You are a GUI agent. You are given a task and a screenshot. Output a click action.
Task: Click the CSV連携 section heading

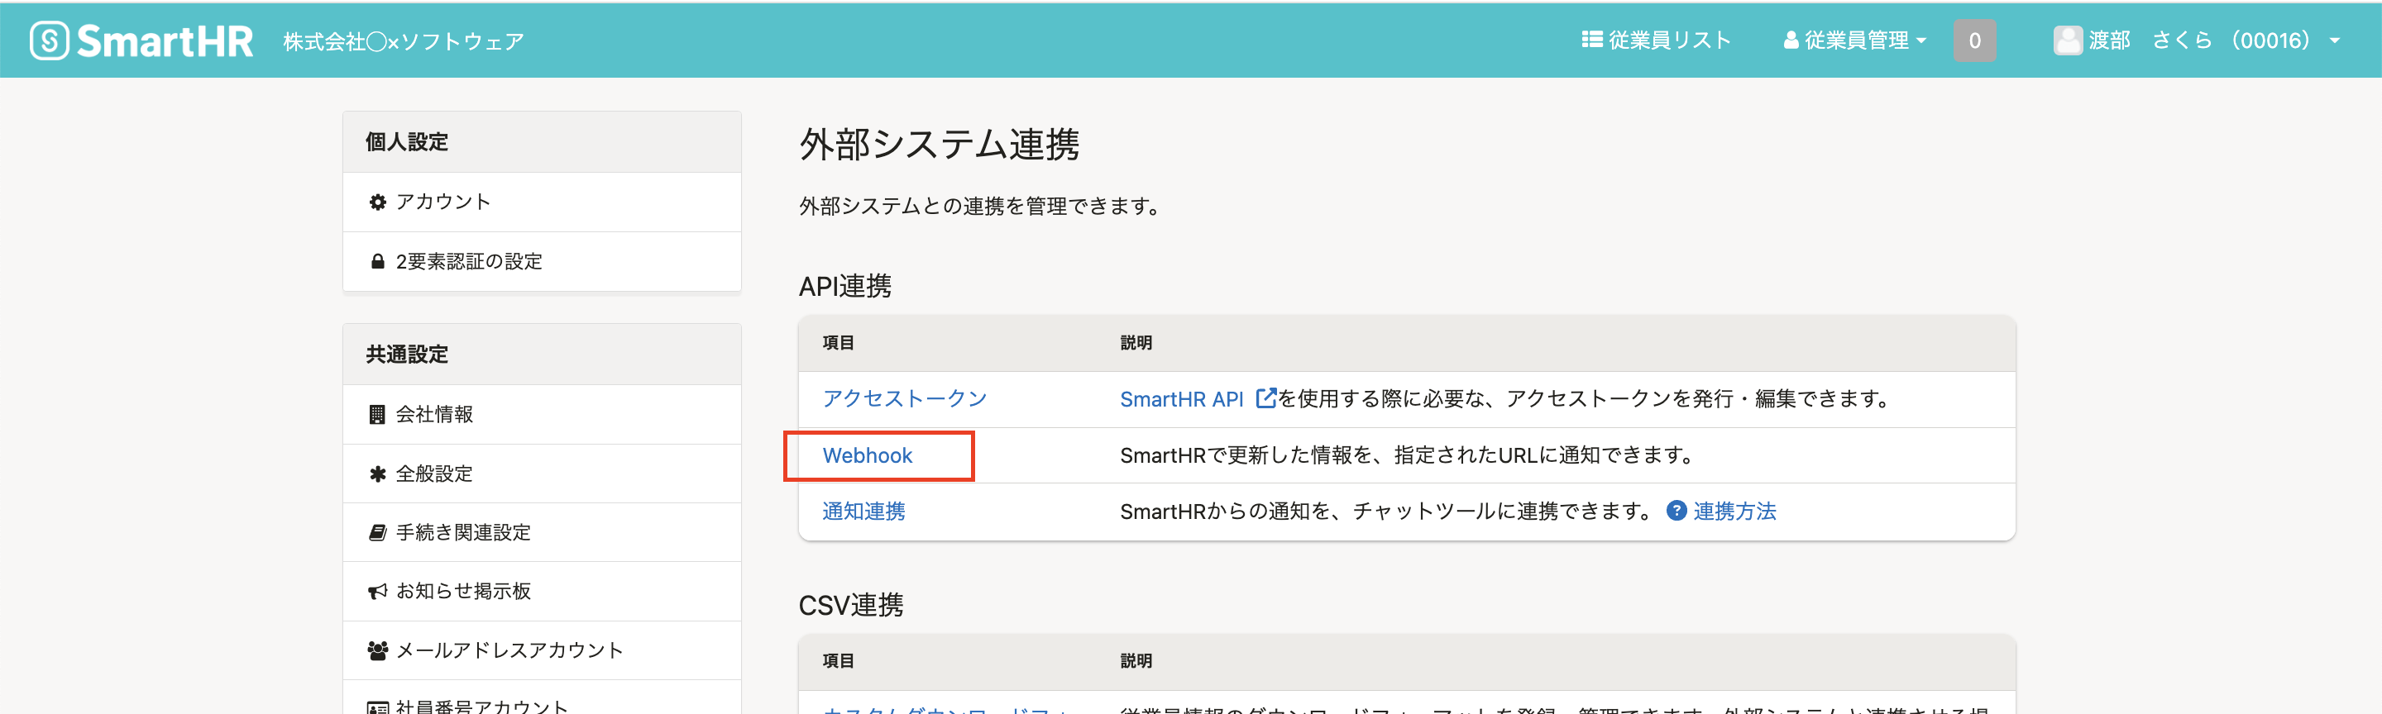851,605
